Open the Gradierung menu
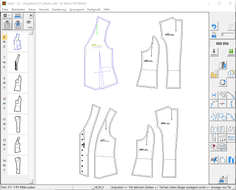This screenshot has width=236, height=190. pos(59,10)
